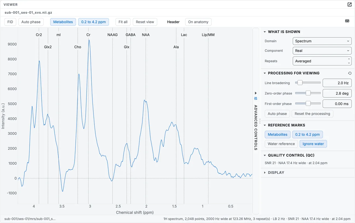
Task: Collapse the What Is Shown section
Action: [284, 32]
